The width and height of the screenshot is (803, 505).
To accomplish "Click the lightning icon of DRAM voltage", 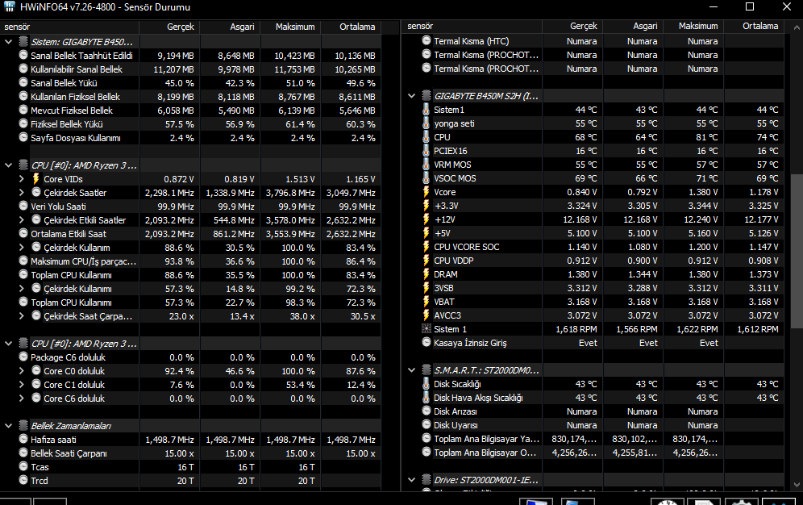I will coord(426,274).
